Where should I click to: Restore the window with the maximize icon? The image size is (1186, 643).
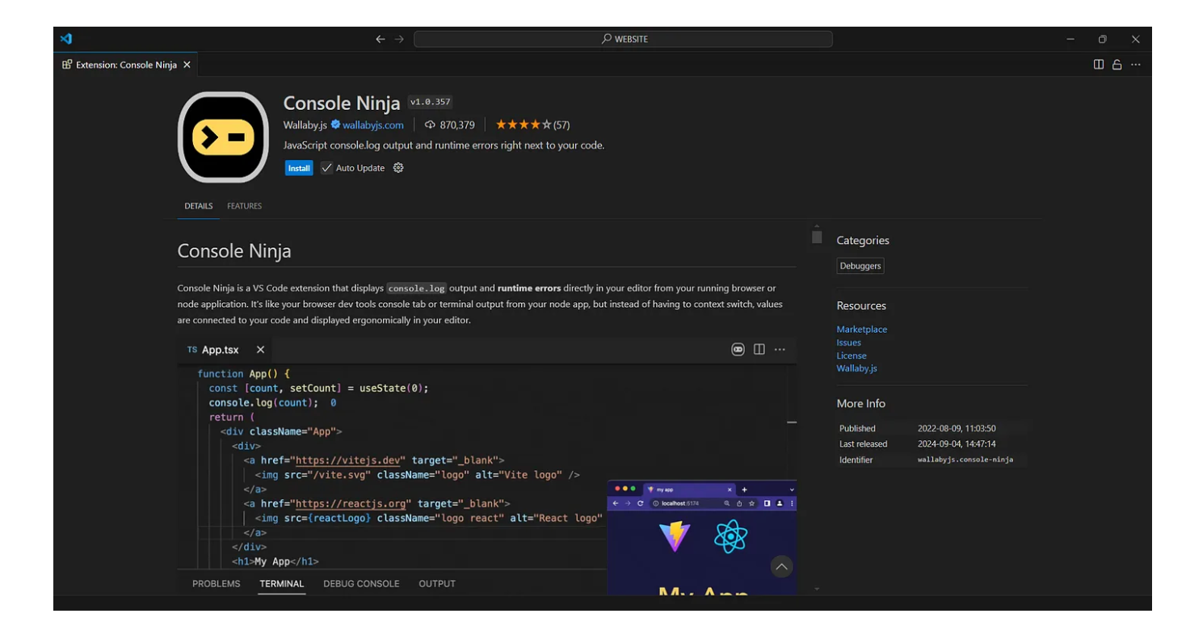click(1102, 39)
